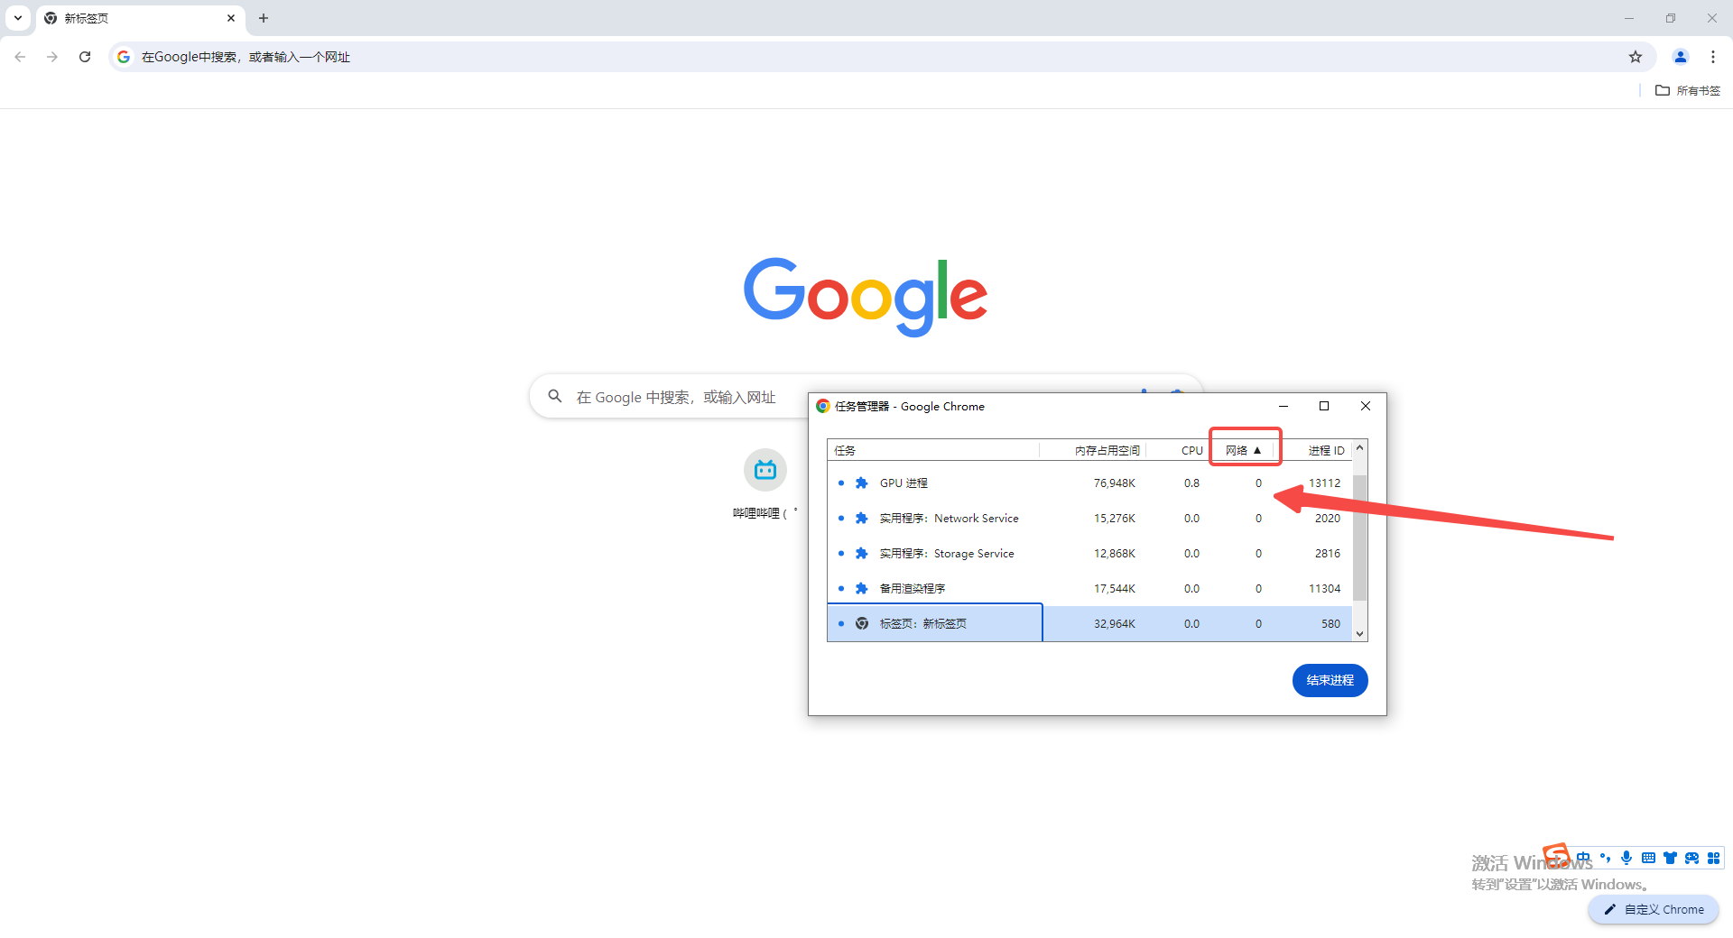Screen dimensions: 1733x938
Task: Select the Network Service process row
Action: 1089,518
